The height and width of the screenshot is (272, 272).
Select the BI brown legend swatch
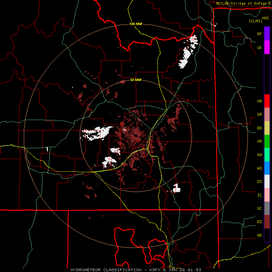(x=267, y=222)
